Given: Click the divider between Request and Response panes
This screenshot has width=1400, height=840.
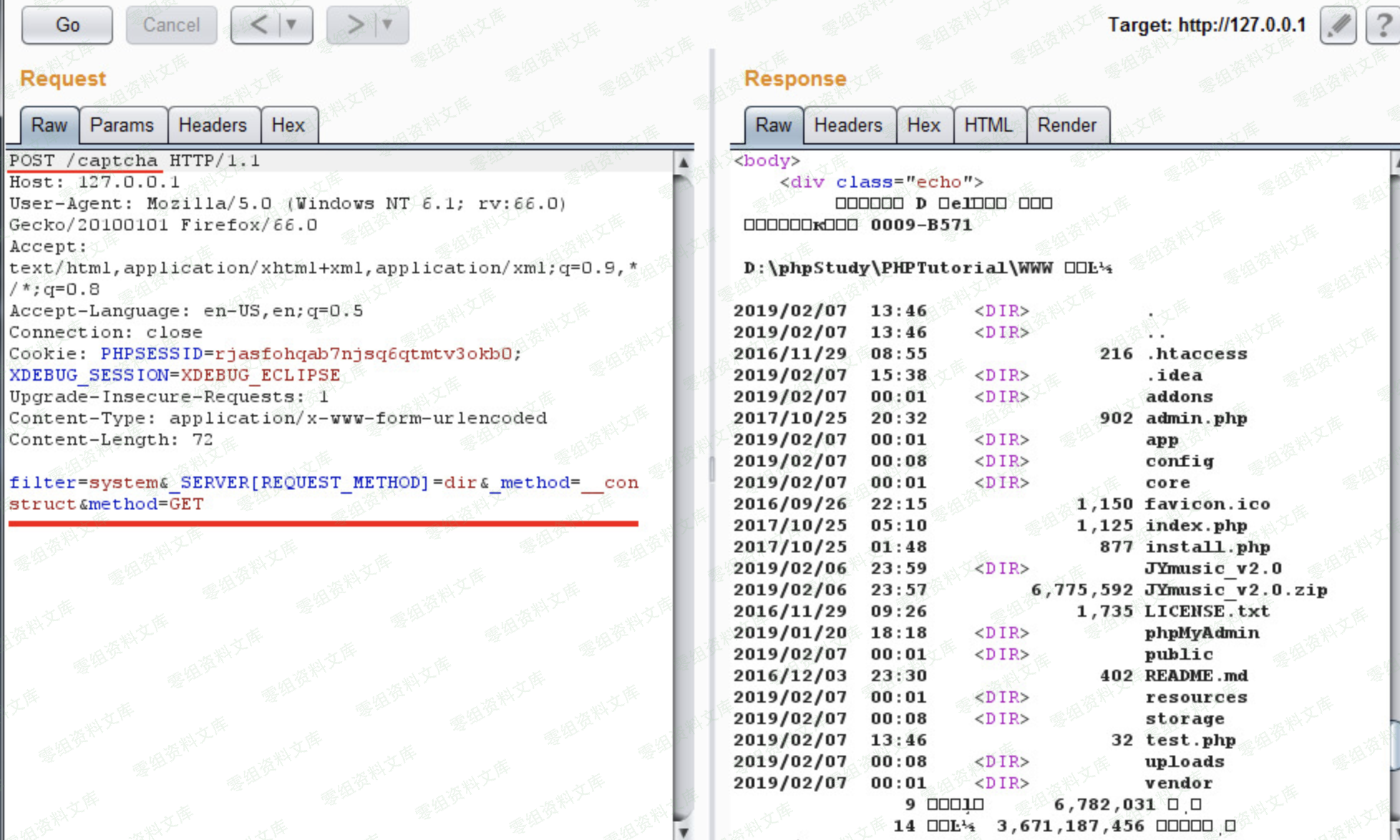Looking at the screenshot, I should click(712, 469).
